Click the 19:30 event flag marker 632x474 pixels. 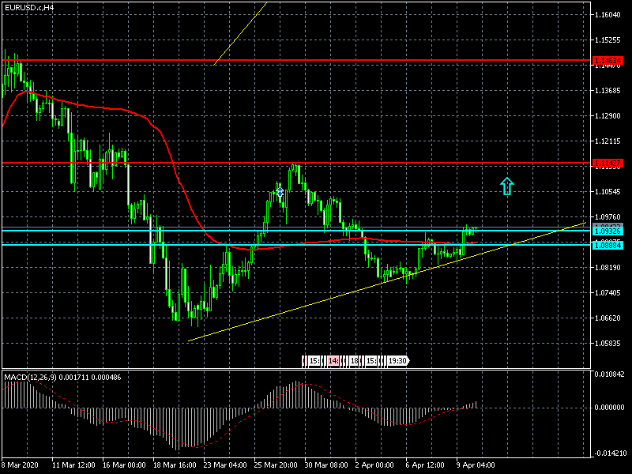coord(397,361)
